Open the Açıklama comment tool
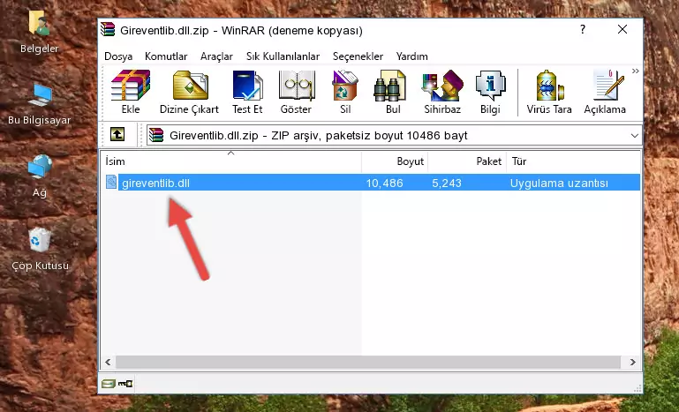The width and height of the screenshot is (679, 412). (x=605, y=92)
